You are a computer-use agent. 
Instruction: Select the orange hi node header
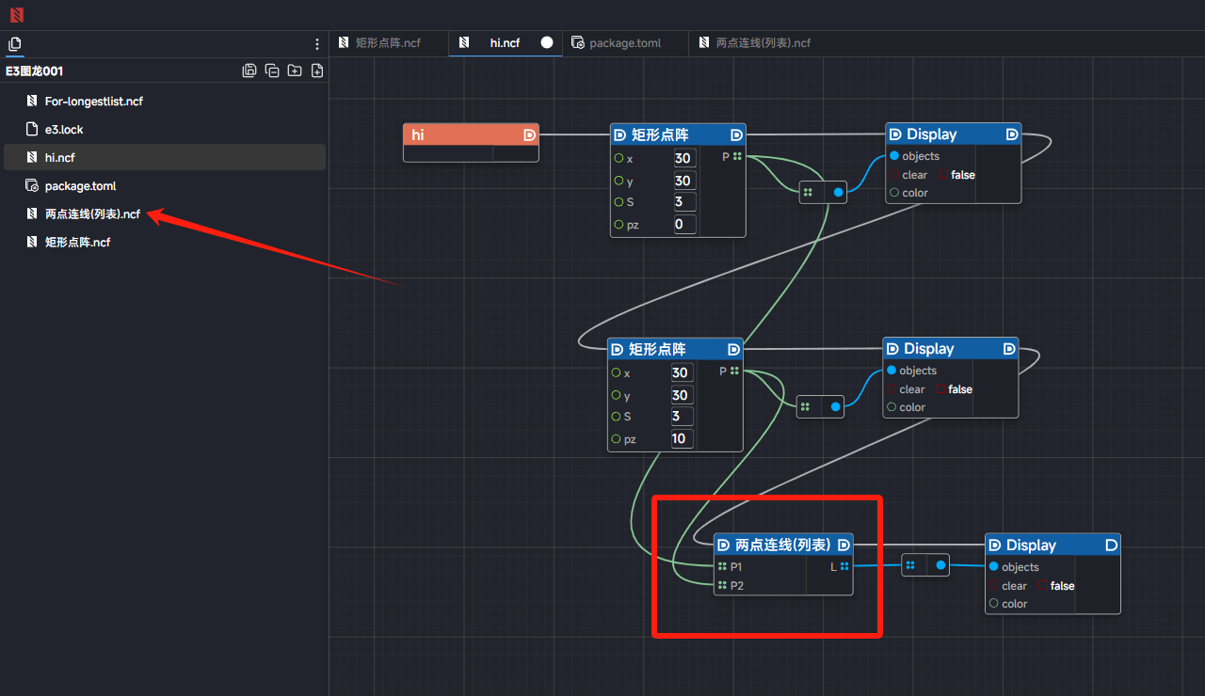point(461,134)
